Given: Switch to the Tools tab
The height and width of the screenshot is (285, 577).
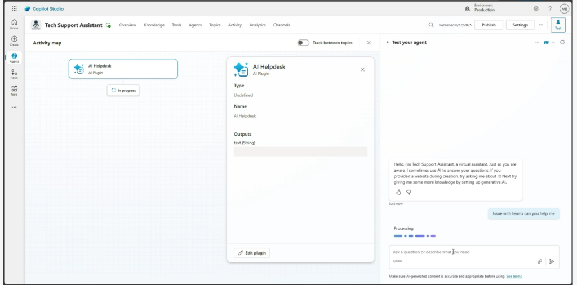Looking at the screenshot, I should tap(176, 25).
